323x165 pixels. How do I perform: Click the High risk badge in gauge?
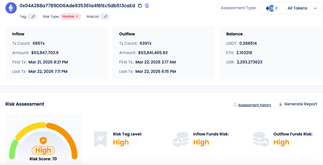point(43,150)
